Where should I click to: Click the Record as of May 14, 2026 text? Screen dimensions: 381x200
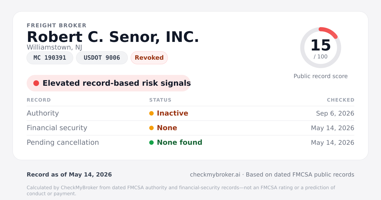(x=69, y=175)
